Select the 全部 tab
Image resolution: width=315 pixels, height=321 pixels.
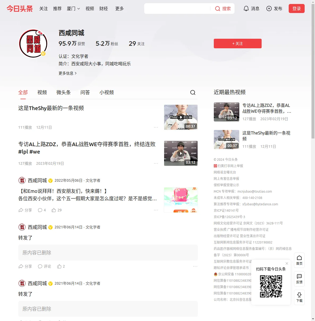click(23, 92)
